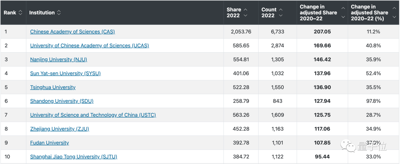400x164 pixels.
Task: Sort by Institution name arrows
Action: [59, 13]
